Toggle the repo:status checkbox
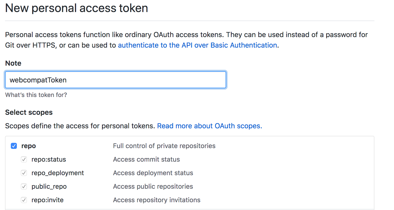Image resolution: width=394 pixels, height=210 pixels. (x=24, y=159)
